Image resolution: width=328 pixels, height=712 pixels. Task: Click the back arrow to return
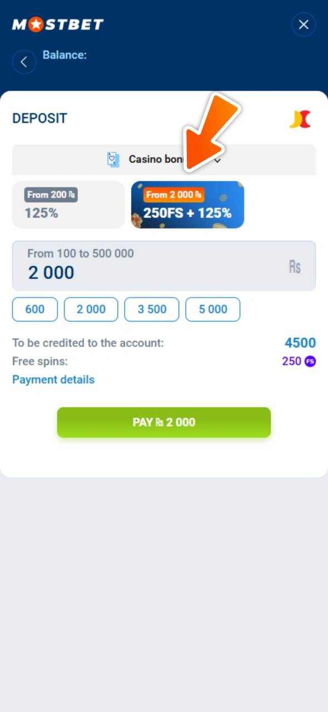pos(24,61)
